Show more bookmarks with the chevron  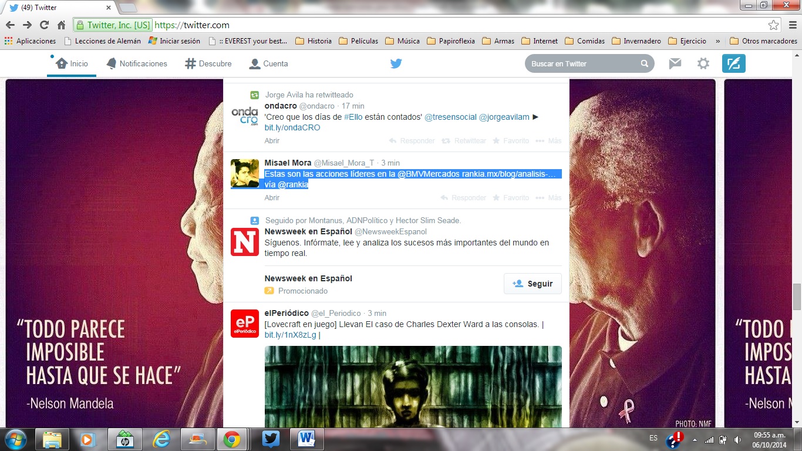point(718,41)
